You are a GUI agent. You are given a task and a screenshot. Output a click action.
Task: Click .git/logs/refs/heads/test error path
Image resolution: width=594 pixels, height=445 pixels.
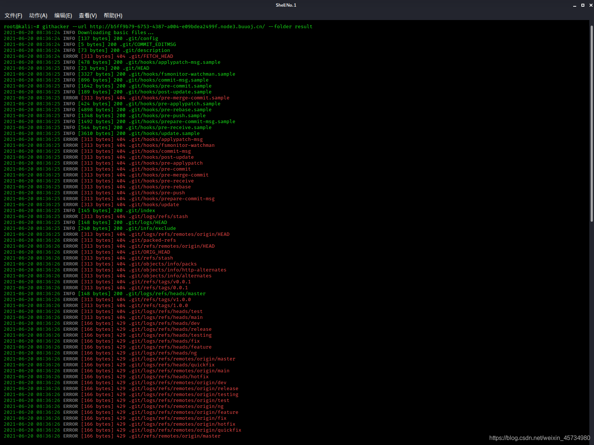166,311
